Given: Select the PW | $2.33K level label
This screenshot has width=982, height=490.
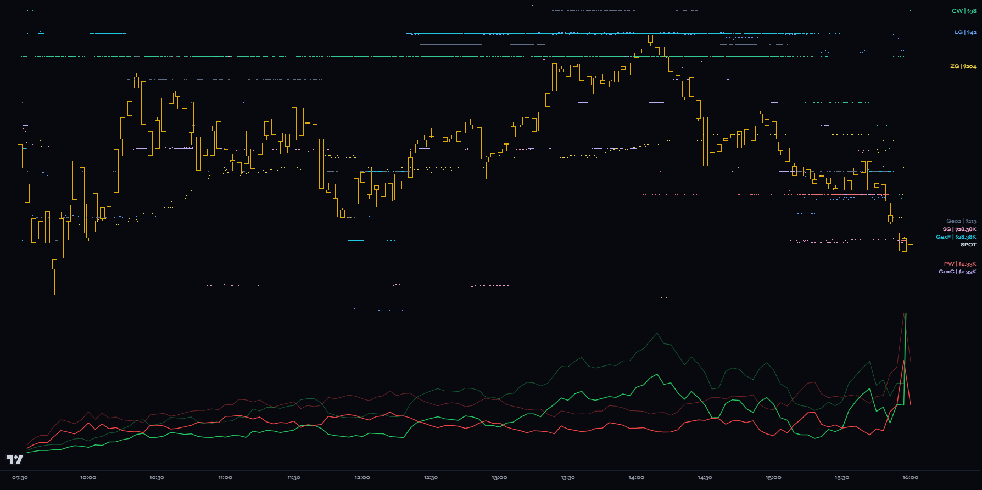Looking at the screenshot, I should pyautogui.click(x=960, y=264).
